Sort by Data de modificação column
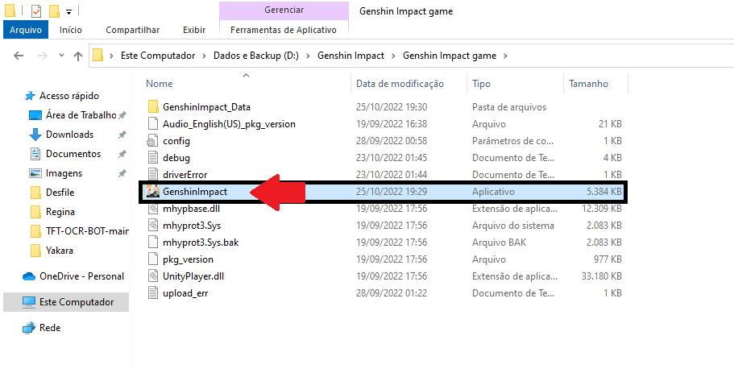The width and height of the screenshot is (734, 369). (x=400, y=84)
